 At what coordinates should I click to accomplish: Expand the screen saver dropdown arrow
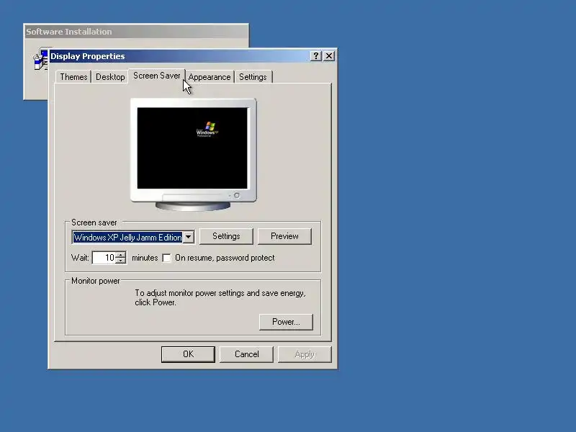[189, 237]
